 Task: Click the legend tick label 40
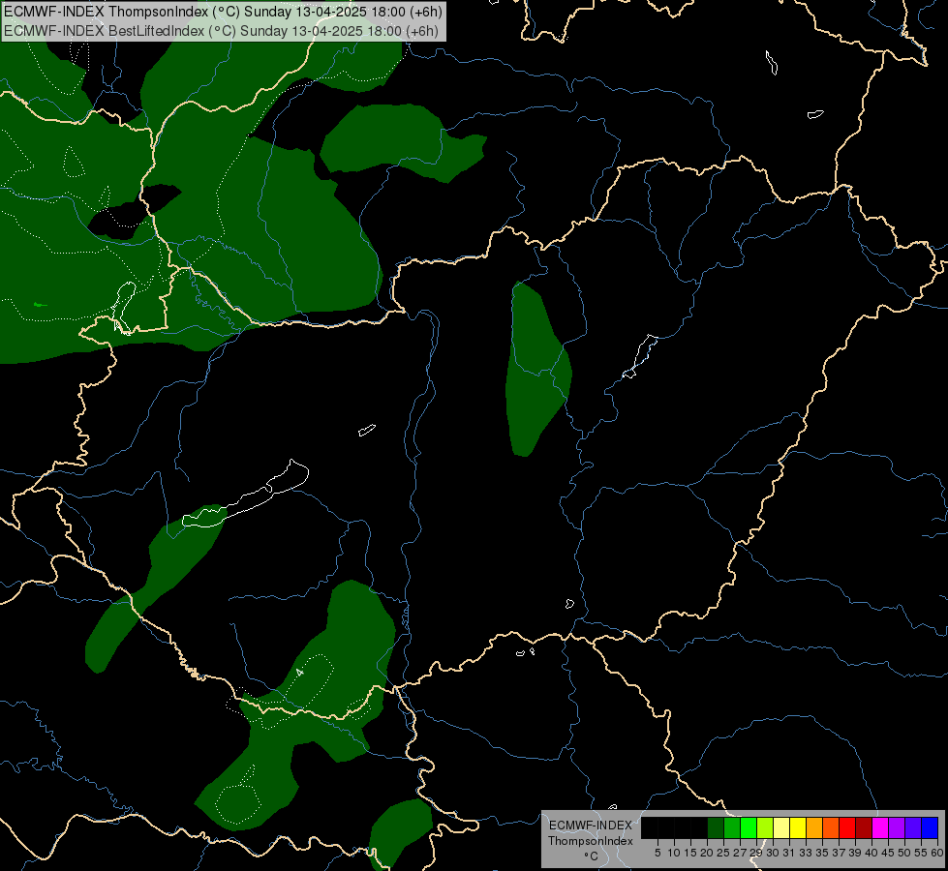[x=872, y=853]
